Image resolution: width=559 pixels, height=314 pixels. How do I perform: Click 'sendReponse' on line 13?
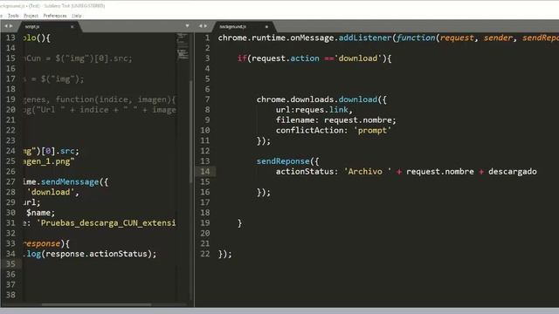(x=283, y=161)
